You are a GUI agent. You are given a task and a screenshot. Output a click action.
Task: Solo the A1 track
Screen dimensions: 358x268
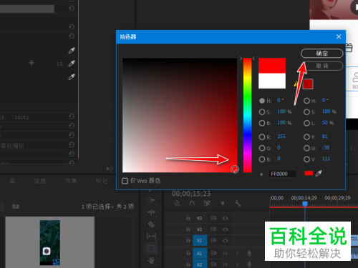coord(237,254)
